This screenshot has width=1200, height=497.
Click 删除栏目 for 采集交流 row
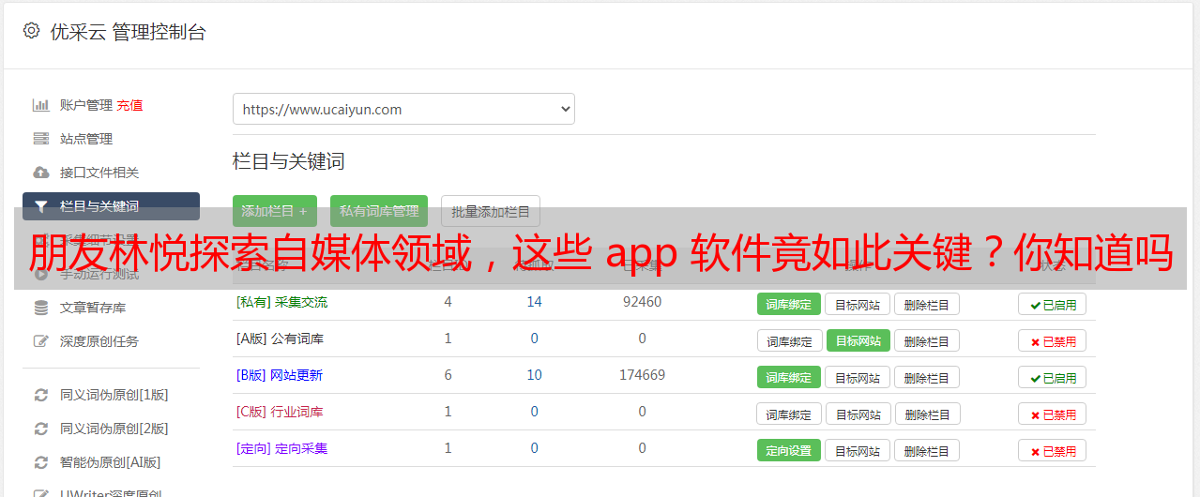(x=926, y=304)
